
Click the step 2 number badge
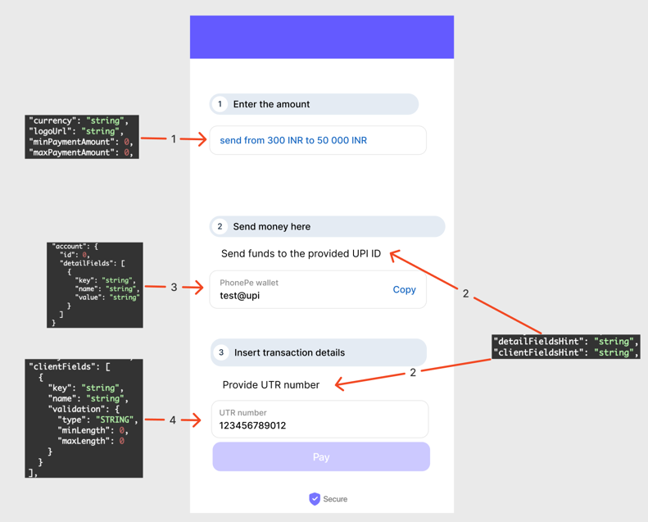tap(220, 226)
